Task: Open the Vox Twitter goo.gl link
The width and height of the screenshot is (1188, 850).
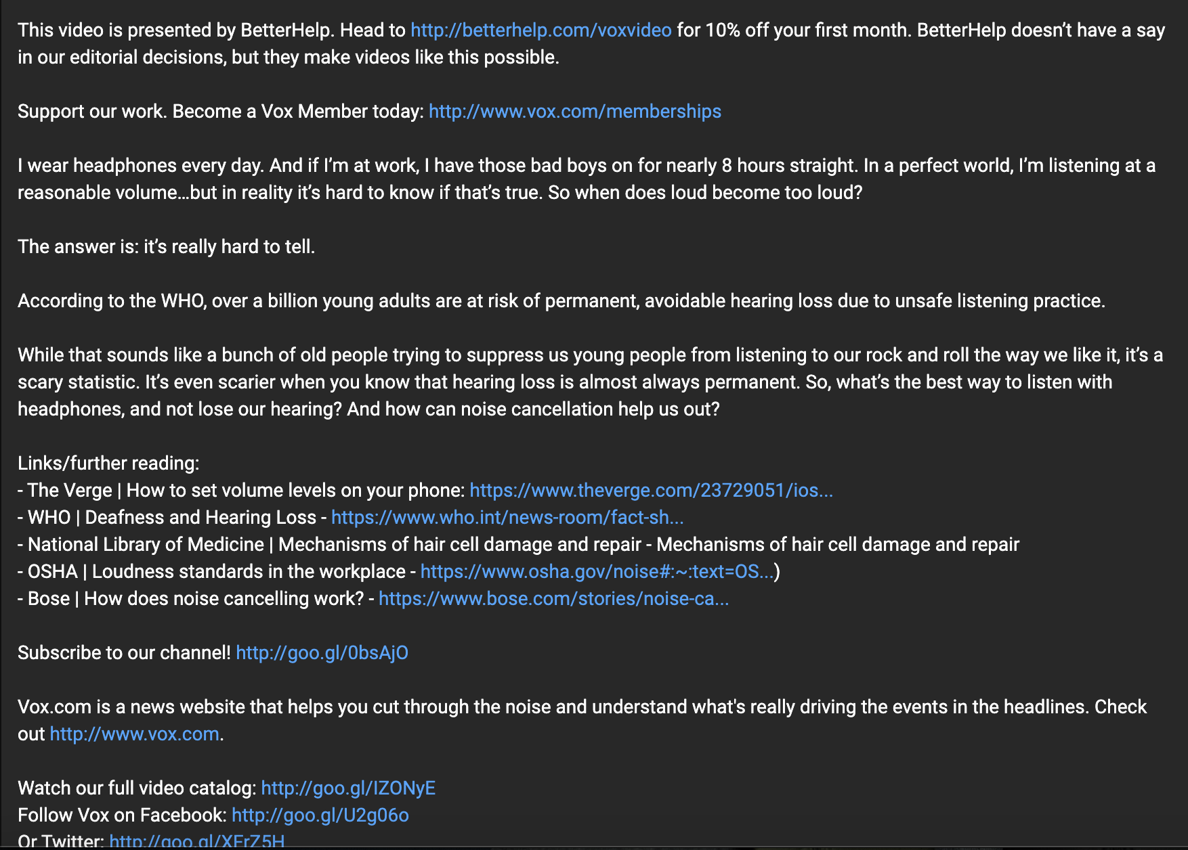Action: 196,841
